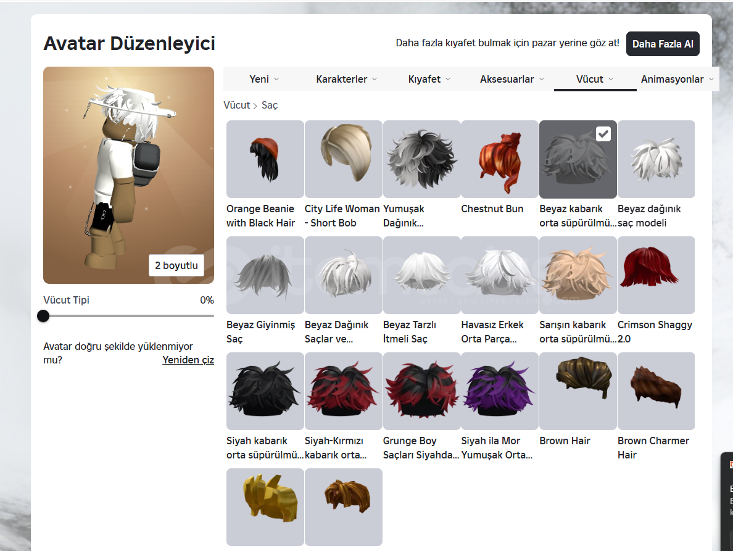Toggle the 2 boyutlu avatar view
The width and height of the screenshot is (733, 551).
coord(176,265)
